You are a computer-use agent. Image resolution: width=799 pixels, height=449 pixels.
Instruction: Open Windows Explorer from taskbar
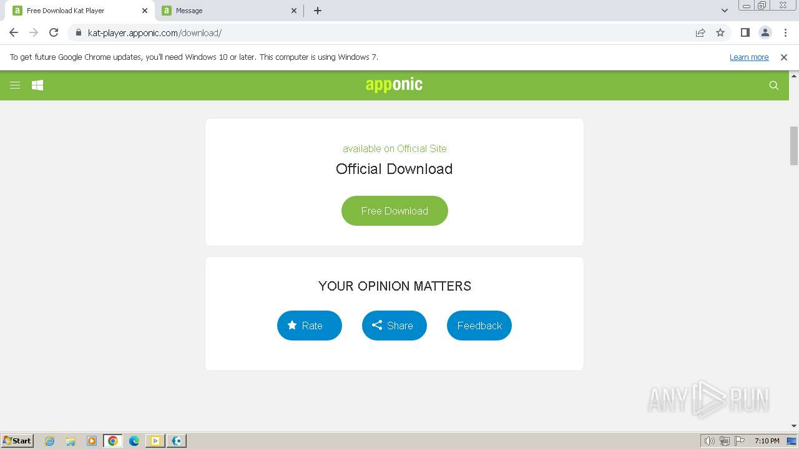pos(71,441)
